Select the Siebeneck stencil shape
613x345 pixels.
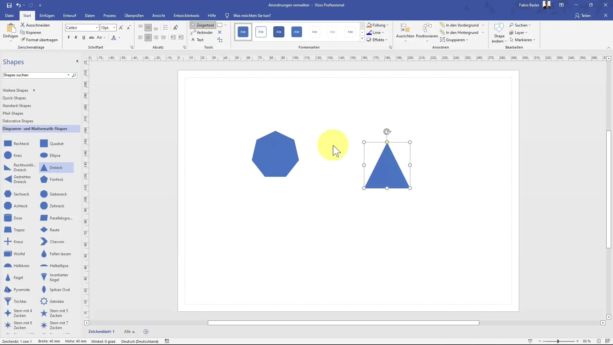(x=53, y=194)
